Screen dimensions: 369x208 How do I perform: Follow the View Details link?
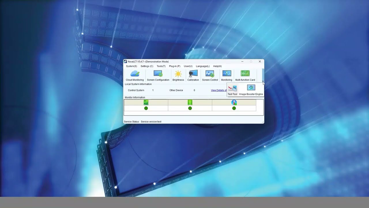click(219, 90)
